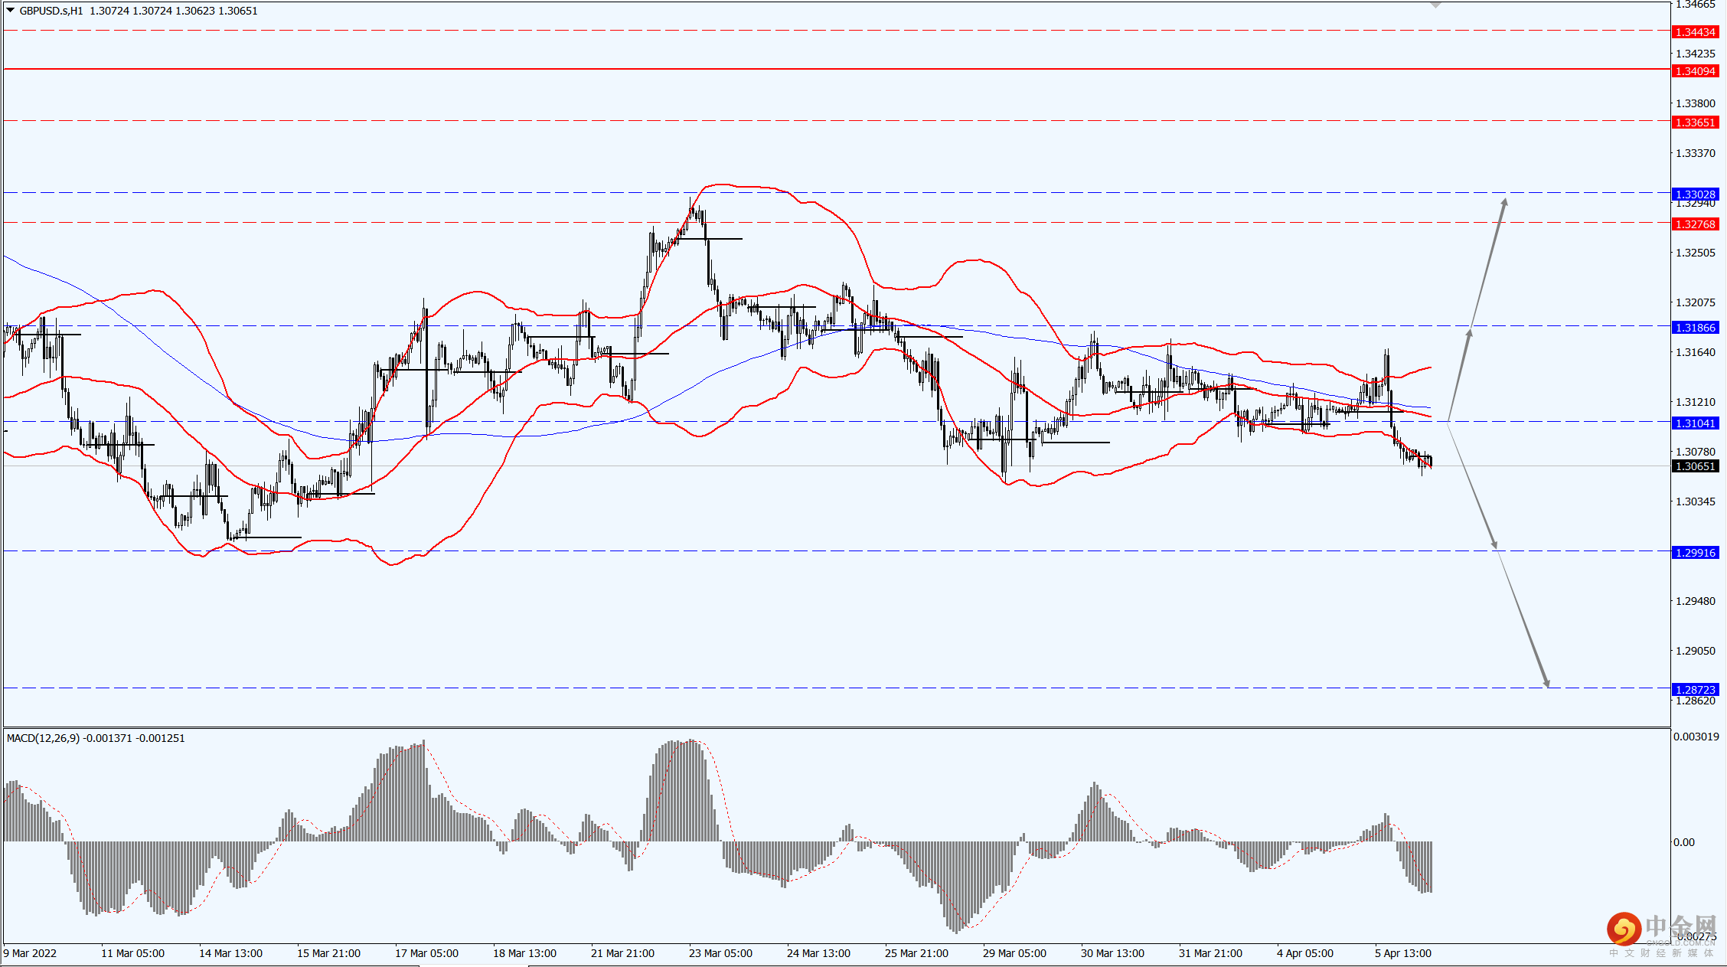This screenshot has height=967, width=1727.
Task: Select the blue 1.28723 price label
Action: 1695,690
